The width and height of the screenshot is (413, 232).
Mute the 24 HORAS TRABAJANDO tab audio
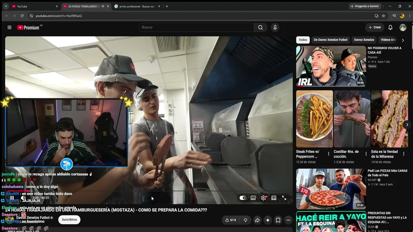pyautogui.click(x=103, y=6)
